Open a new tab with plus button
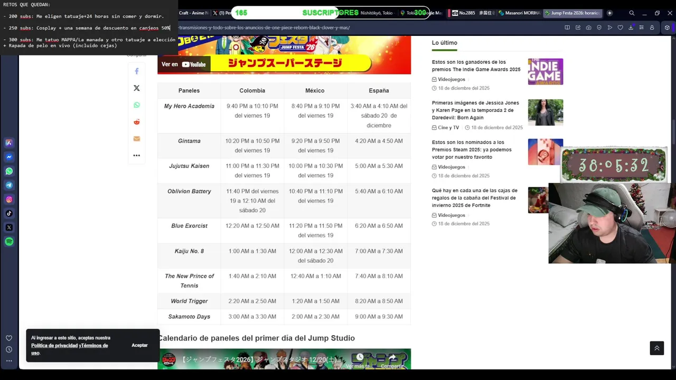The height and width of the screenshot is (380, 676). click(609, 13)
